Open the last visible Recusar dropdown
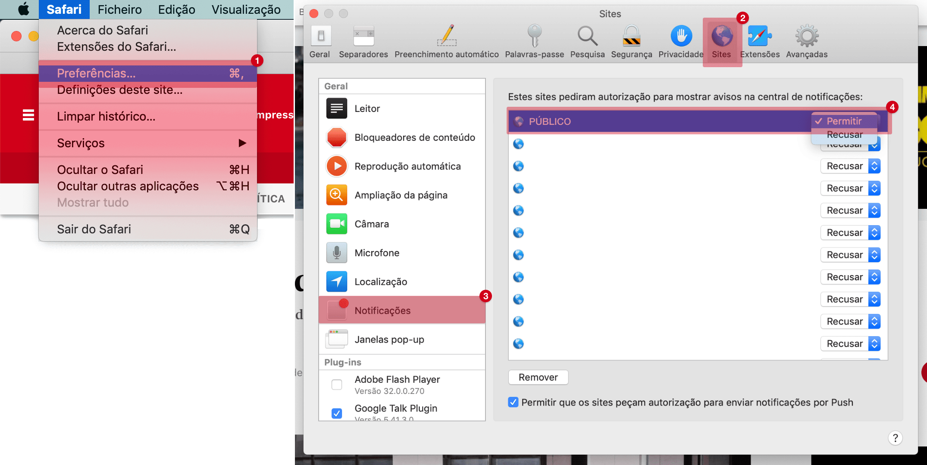Viewport: 927px width, 465px height. pos(850,344)
